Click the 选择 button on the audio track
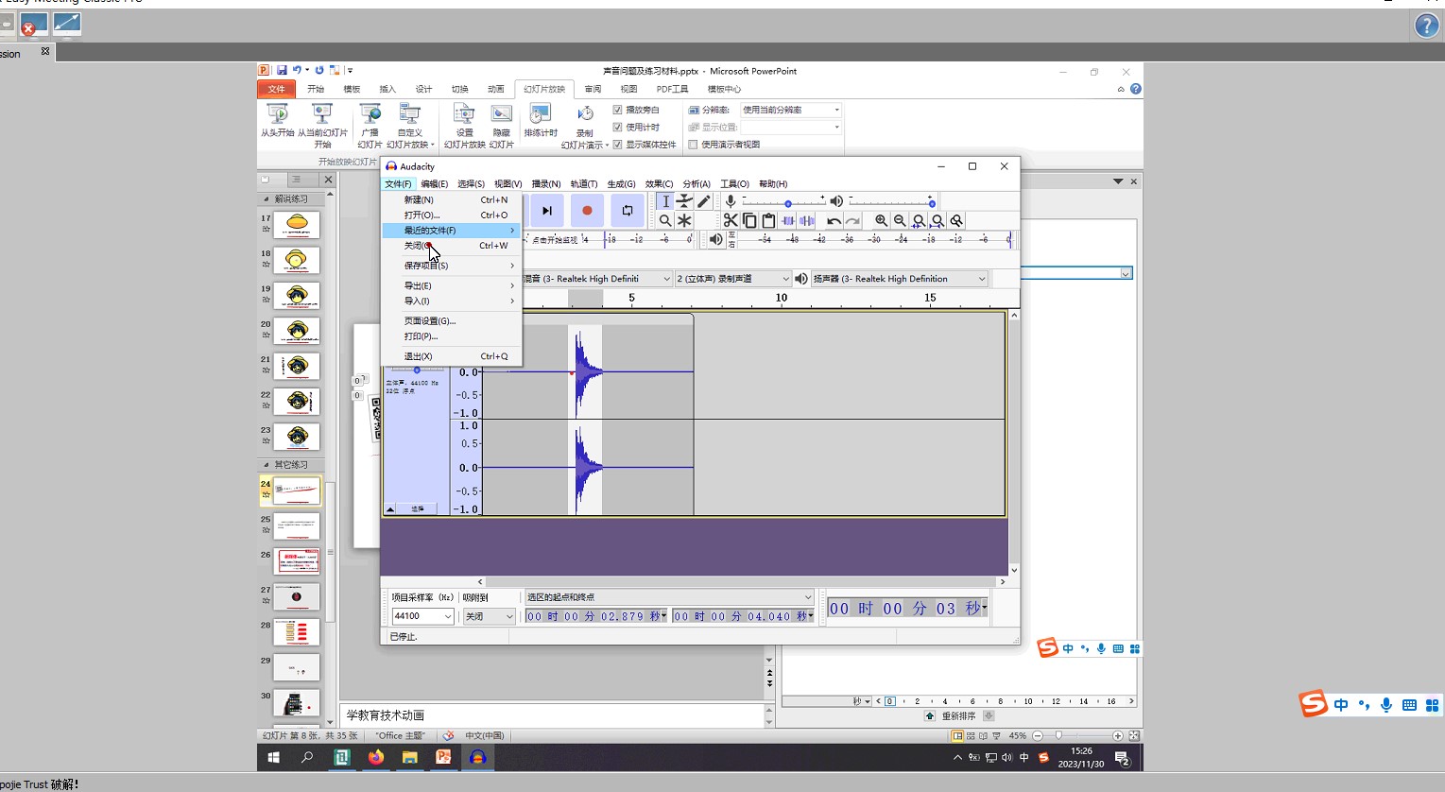Image resolution: width=1445 pixels, height=792 pixels. (417, 508)
